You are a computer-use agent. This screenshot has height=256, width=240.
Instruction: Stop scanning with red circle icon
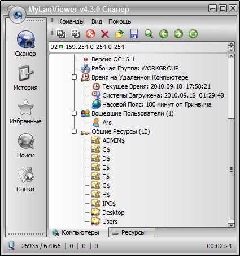(90, 34)
